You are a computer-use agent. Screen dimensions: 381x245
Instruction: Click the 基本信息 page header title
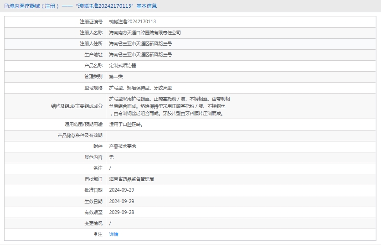tap(82, 6)
